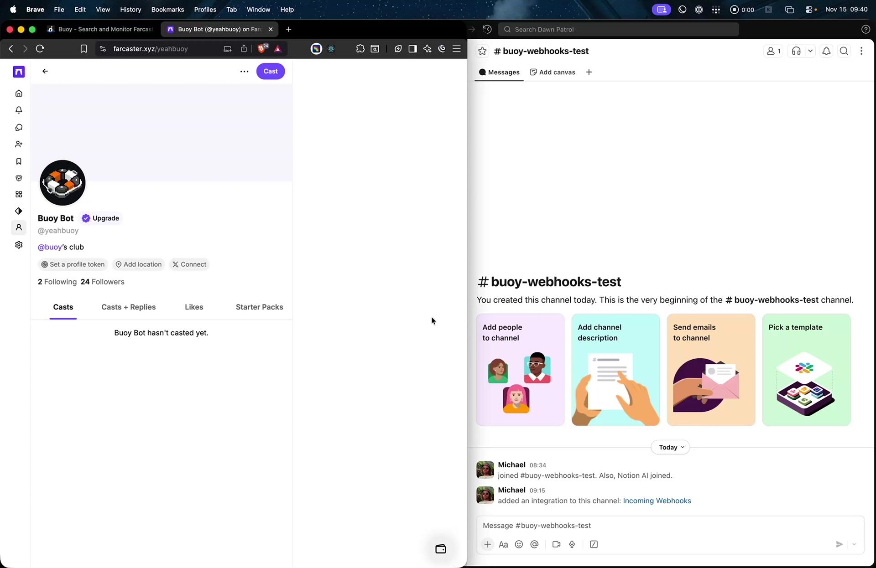Screen dimensions: 876x568
Task: Open Farcaster settings gear in sidebar
Action: click(19, 245)
